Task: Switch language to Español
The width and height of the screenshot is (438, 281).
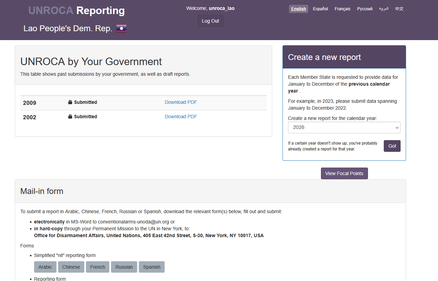Action: point(321,9)
